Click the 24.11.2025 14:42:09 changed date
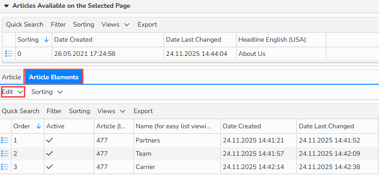This screenshot has height=175, width=379. click(x=330, y=154)
